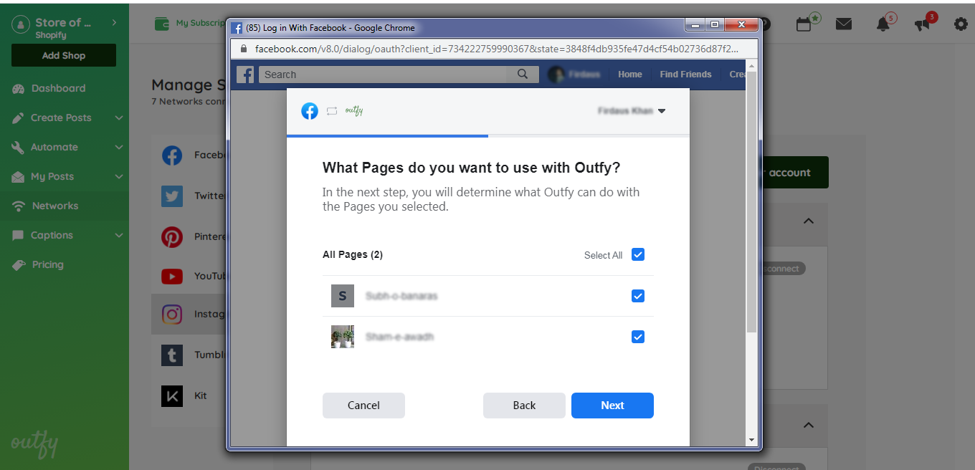This screenshot has height=470, width=975.
Task: Click the Outfy store avatar icon
Action: tap(22, 24)
